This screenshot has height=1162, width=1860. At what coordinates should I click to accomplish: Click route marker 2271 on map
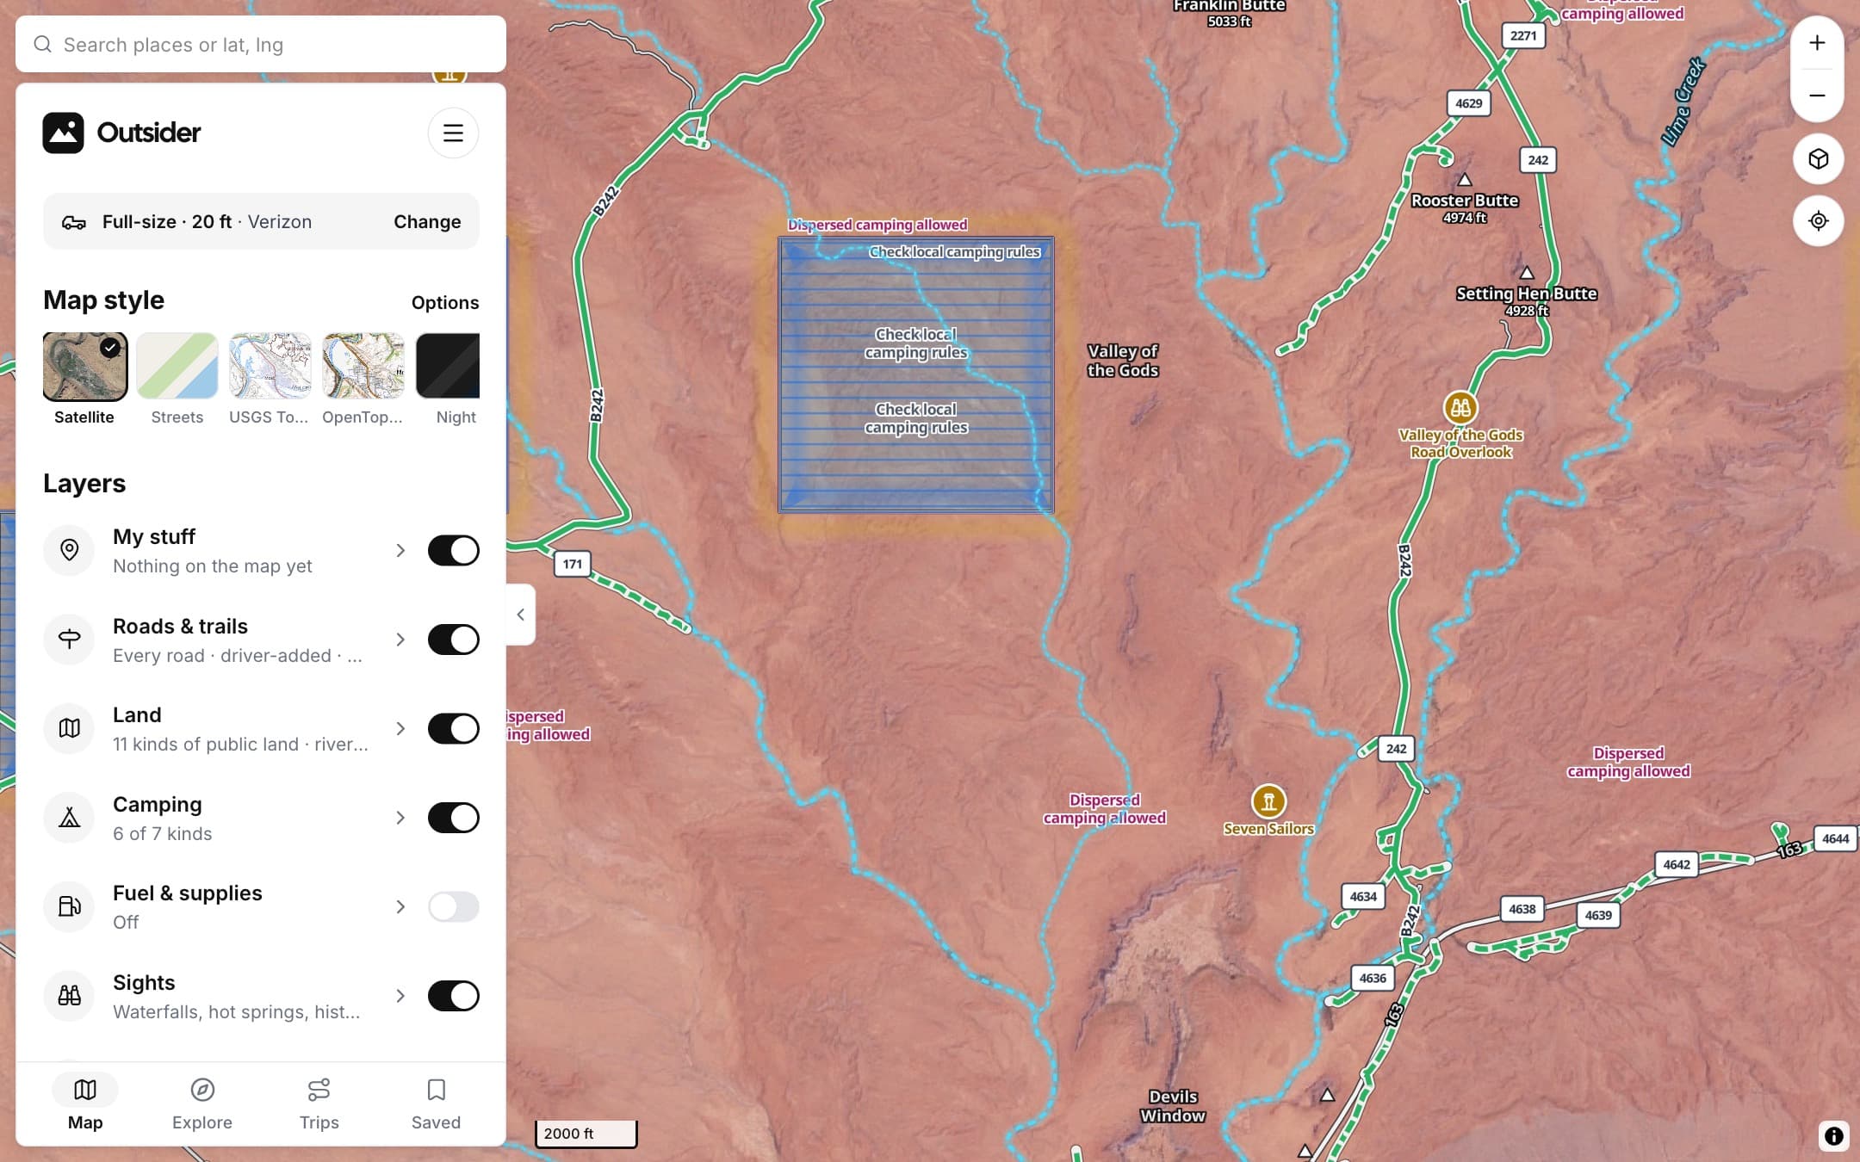[1523, 35]
